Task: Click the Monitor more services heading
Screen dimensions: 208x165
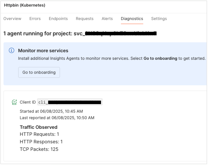Action: click(43, 51)
